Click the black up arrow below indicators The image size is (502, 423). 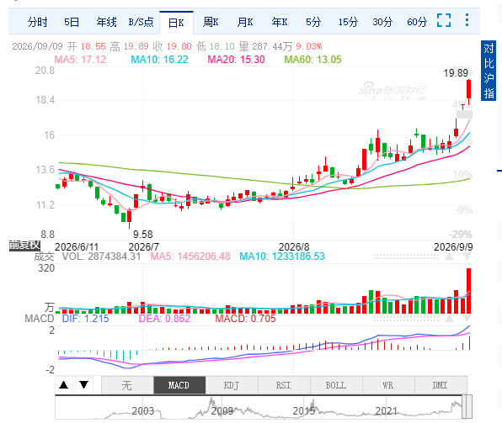(64, 384)
